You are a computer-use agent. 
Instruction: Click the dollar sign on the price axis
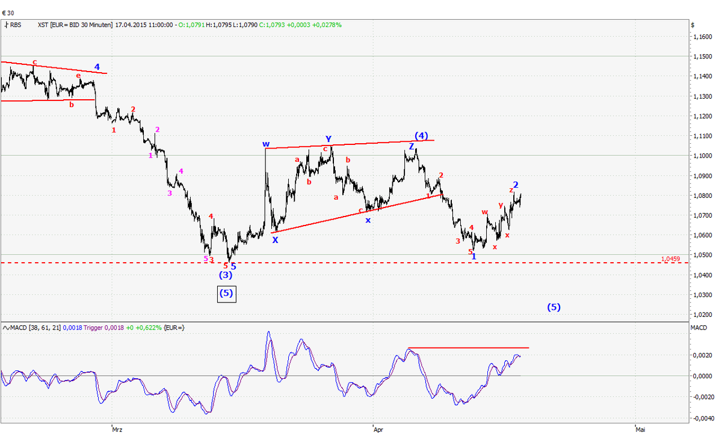coord(693,25)
